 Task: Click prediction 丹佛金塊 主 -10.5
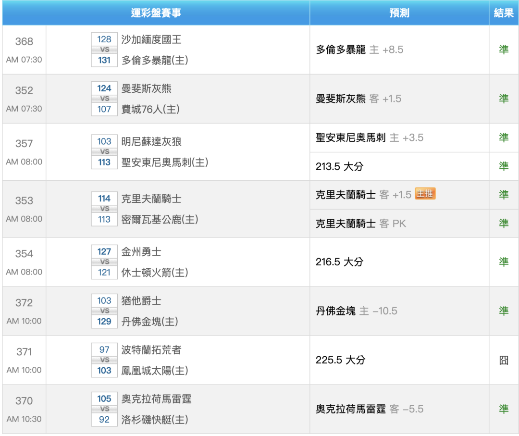[x=357, y=311]
